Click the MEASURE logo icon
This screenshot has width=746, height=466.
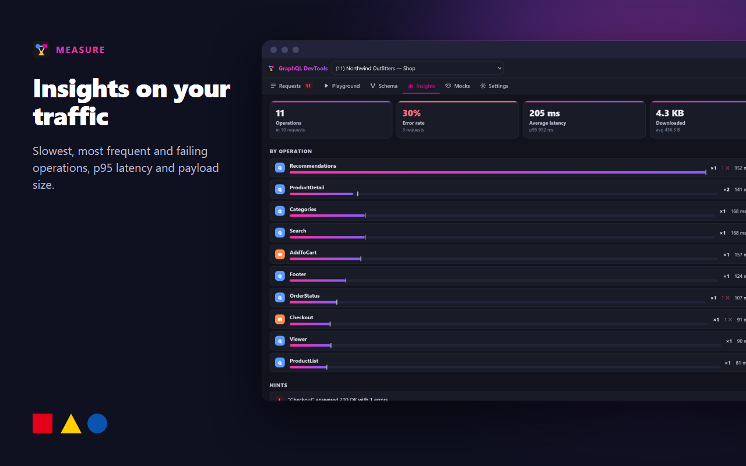pyautogui.click(x=41, y=50)
